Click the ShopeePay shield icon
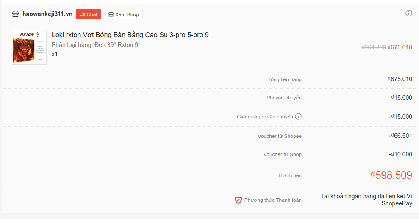 (239, 200)
